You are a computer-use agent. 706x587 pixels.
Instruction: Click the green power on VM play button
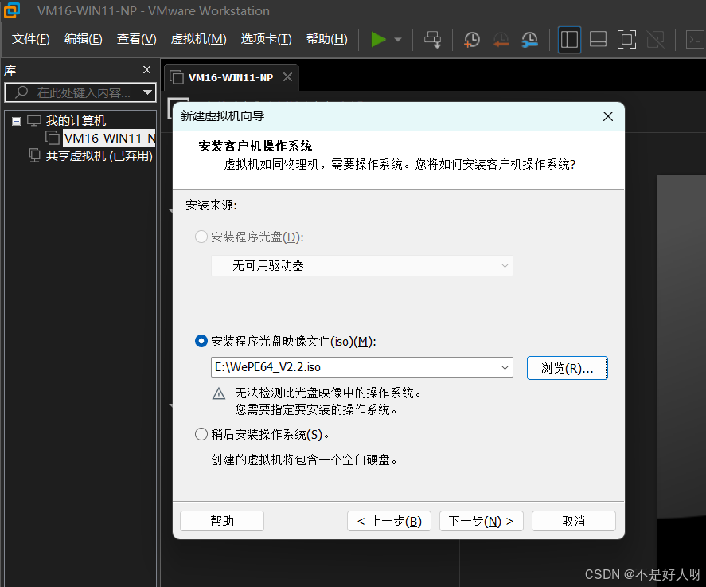(378, 40)
